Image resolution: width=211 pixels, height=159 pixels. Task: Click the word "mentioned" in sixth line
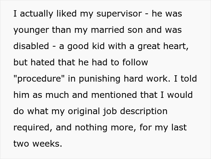point(114,95)
